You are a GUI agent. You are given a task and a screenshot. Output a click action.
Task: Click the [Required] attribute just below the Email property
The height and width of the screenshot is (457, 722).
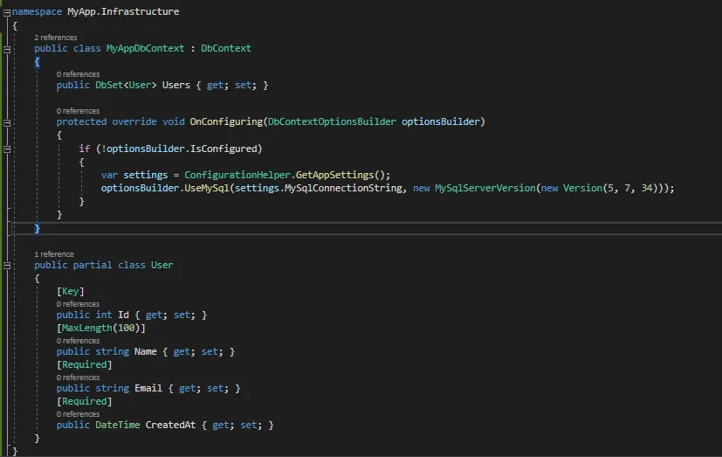(x=84, y=401)
